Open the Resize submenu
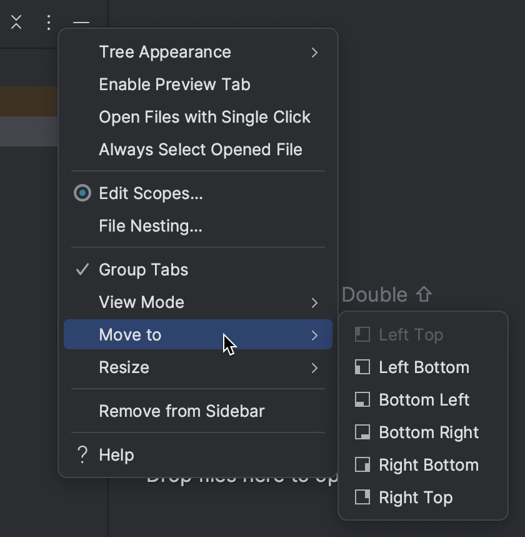The width and height of the screenshot is (525, 537). tap(124, 367)
